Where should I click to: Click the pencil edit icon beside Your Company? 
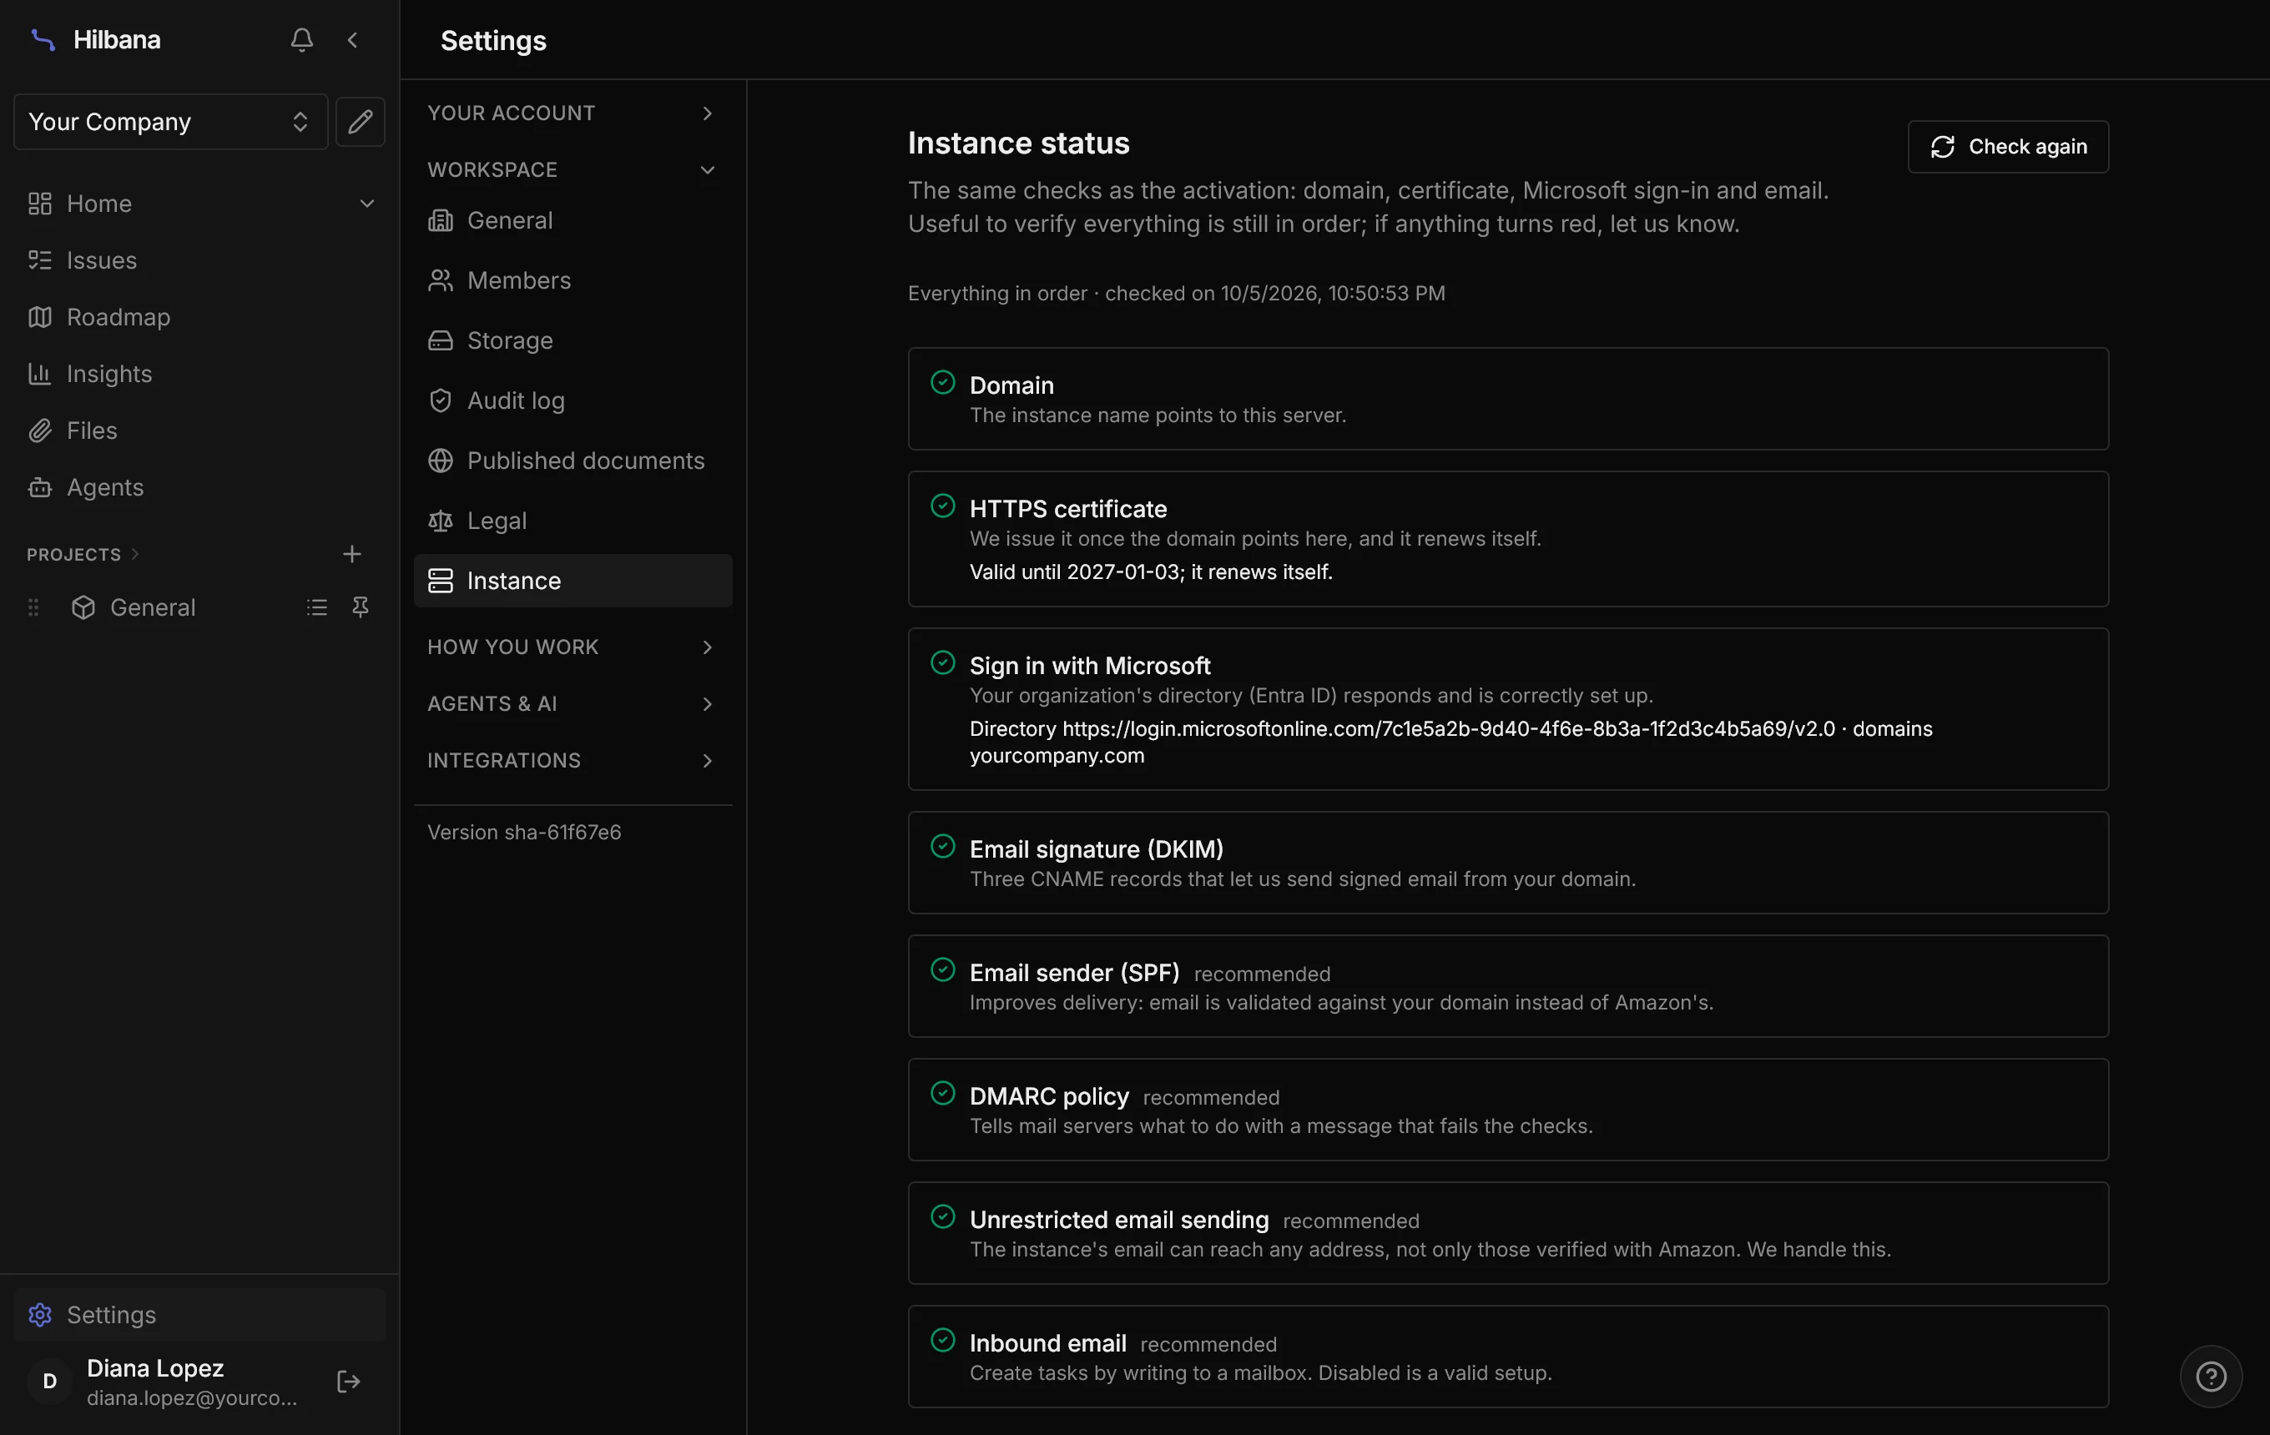360,122
